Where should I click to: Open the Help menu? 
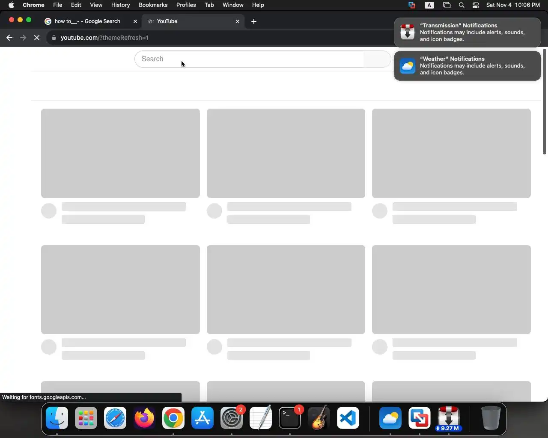pos(258,5)
